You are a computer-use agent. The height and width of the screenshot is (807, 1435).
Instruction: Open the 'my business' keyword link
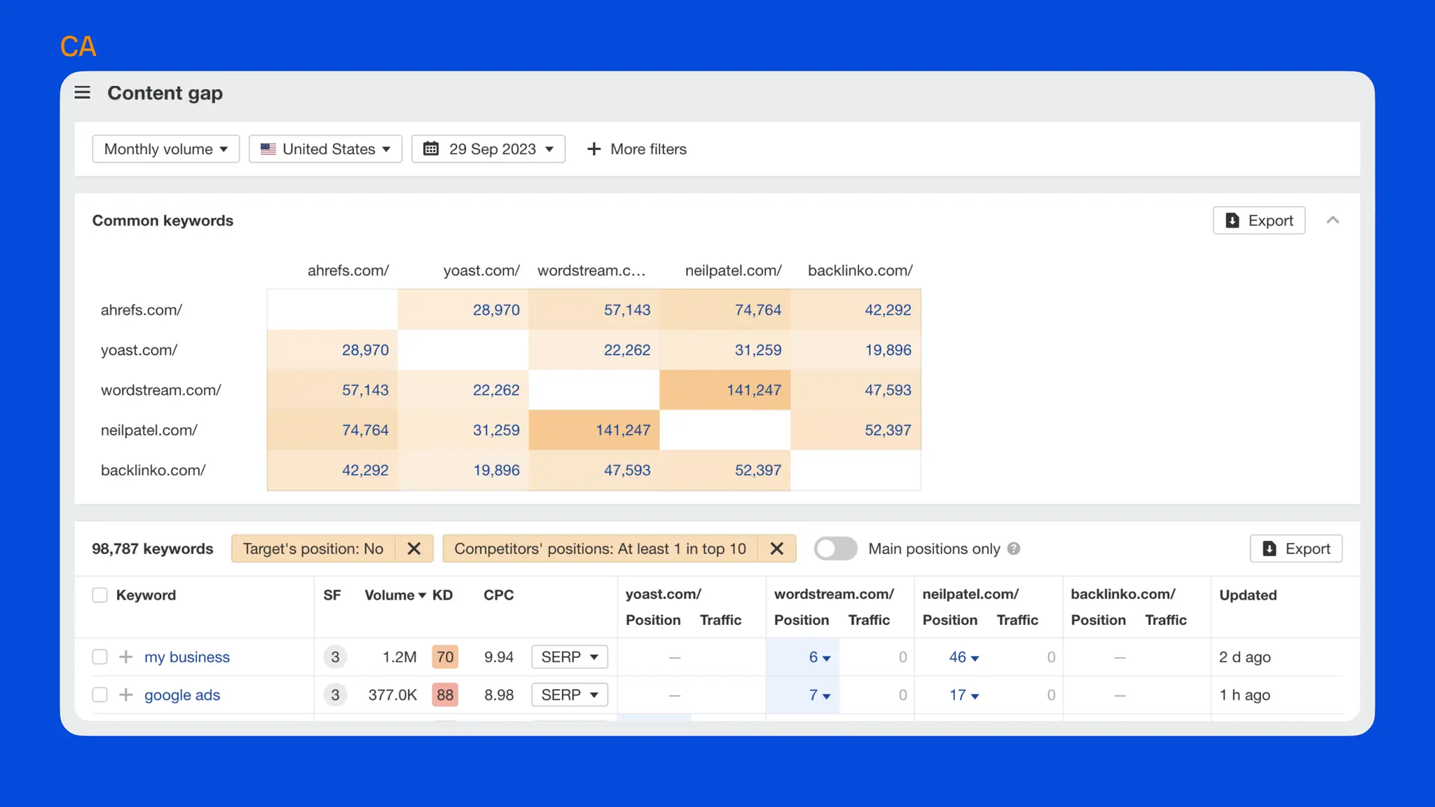point(187,657)
